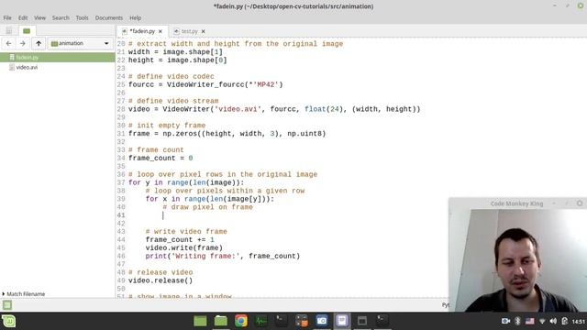Screen dimensions: 587x330
Task: Click the line number 37 in gutter
Action: point(121,182)
